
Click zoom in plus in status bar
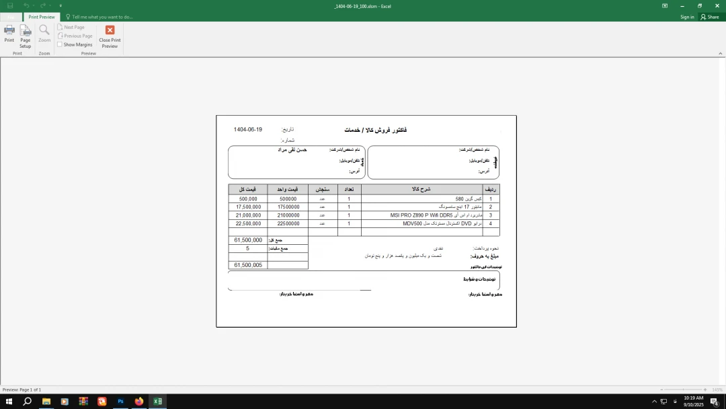click(x=705, y=390)
